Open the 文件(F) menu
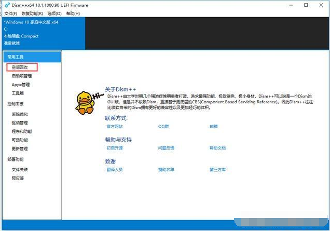The image size is (330, 231). tap(10, 13)
